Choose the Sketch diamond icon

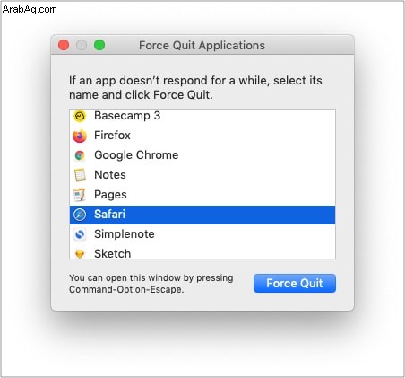[x=80, y=254]
